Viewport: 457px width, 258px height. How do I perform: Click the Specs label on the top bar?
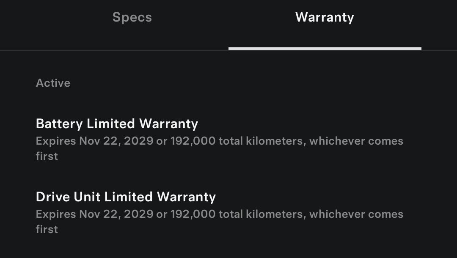[132, 17]
